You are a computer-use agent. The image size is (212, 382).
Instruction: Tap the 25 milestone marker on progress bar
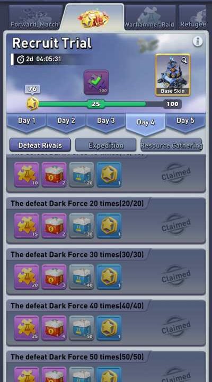coord(95,104)
